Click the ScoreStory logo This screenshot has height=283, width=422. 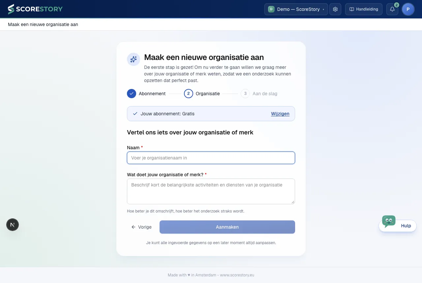(x=35, y=9)
